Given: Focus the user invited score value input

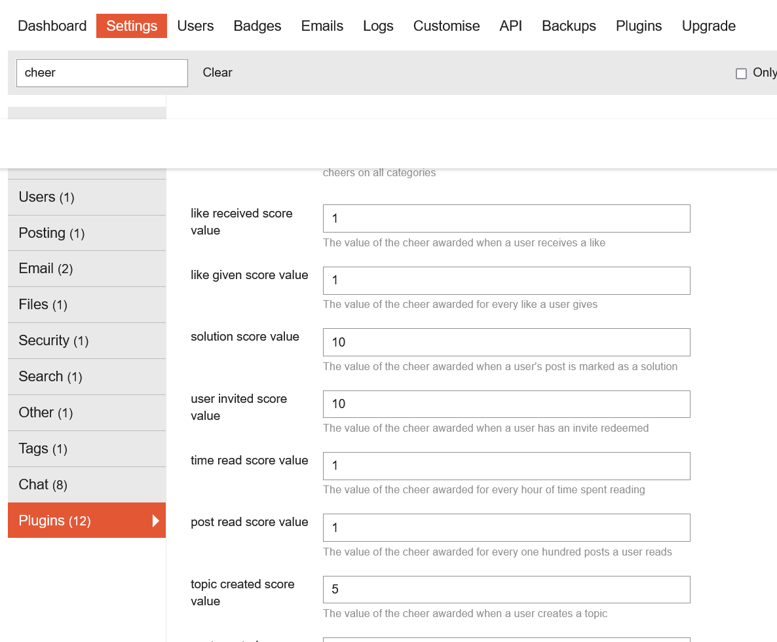Looking at the screenshot, I should click(x=506, y=404).
